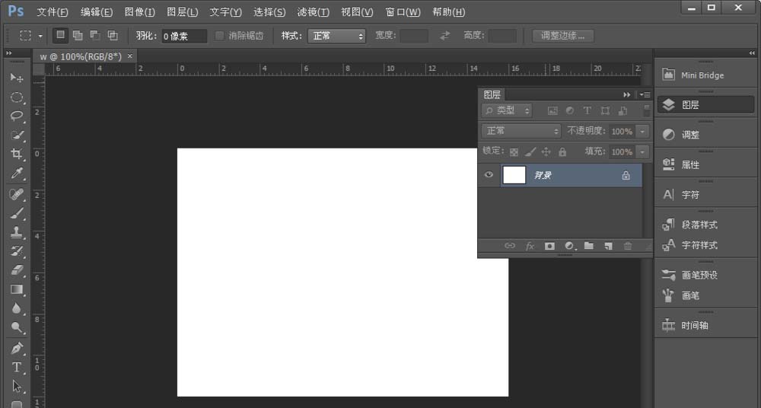Select the Crop tool

(x=16, y=155)
